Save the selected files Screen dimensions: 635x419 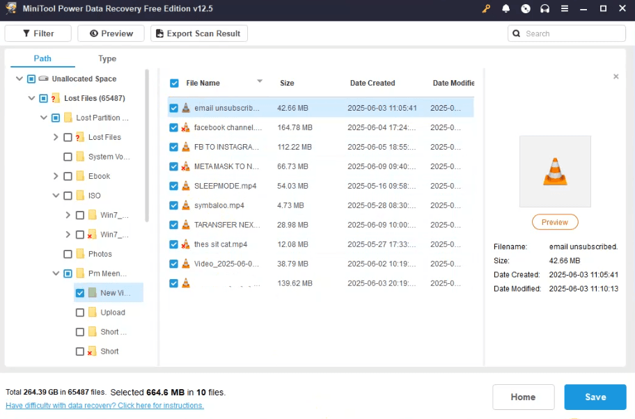point(595,397)
